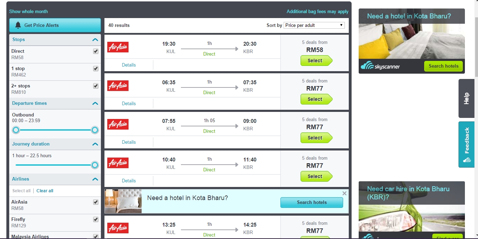The image size is (478, 239).
Task: Open the Help side tab
Action: coord(466,98)
